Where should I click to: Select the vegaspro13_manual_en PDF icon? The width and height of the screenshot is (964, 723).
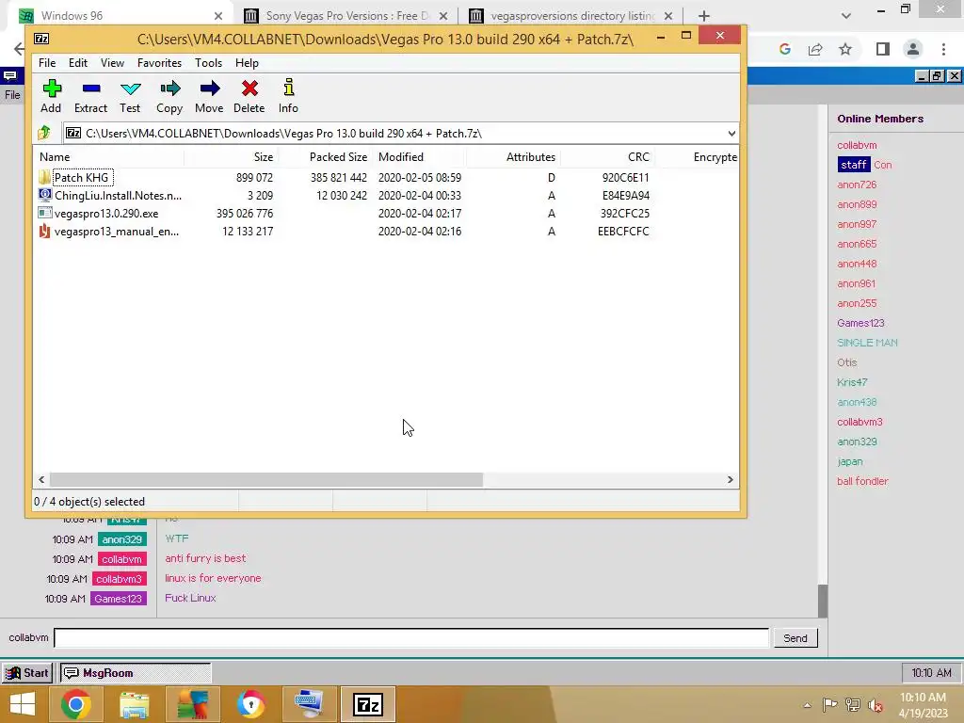tap(45, 232)
